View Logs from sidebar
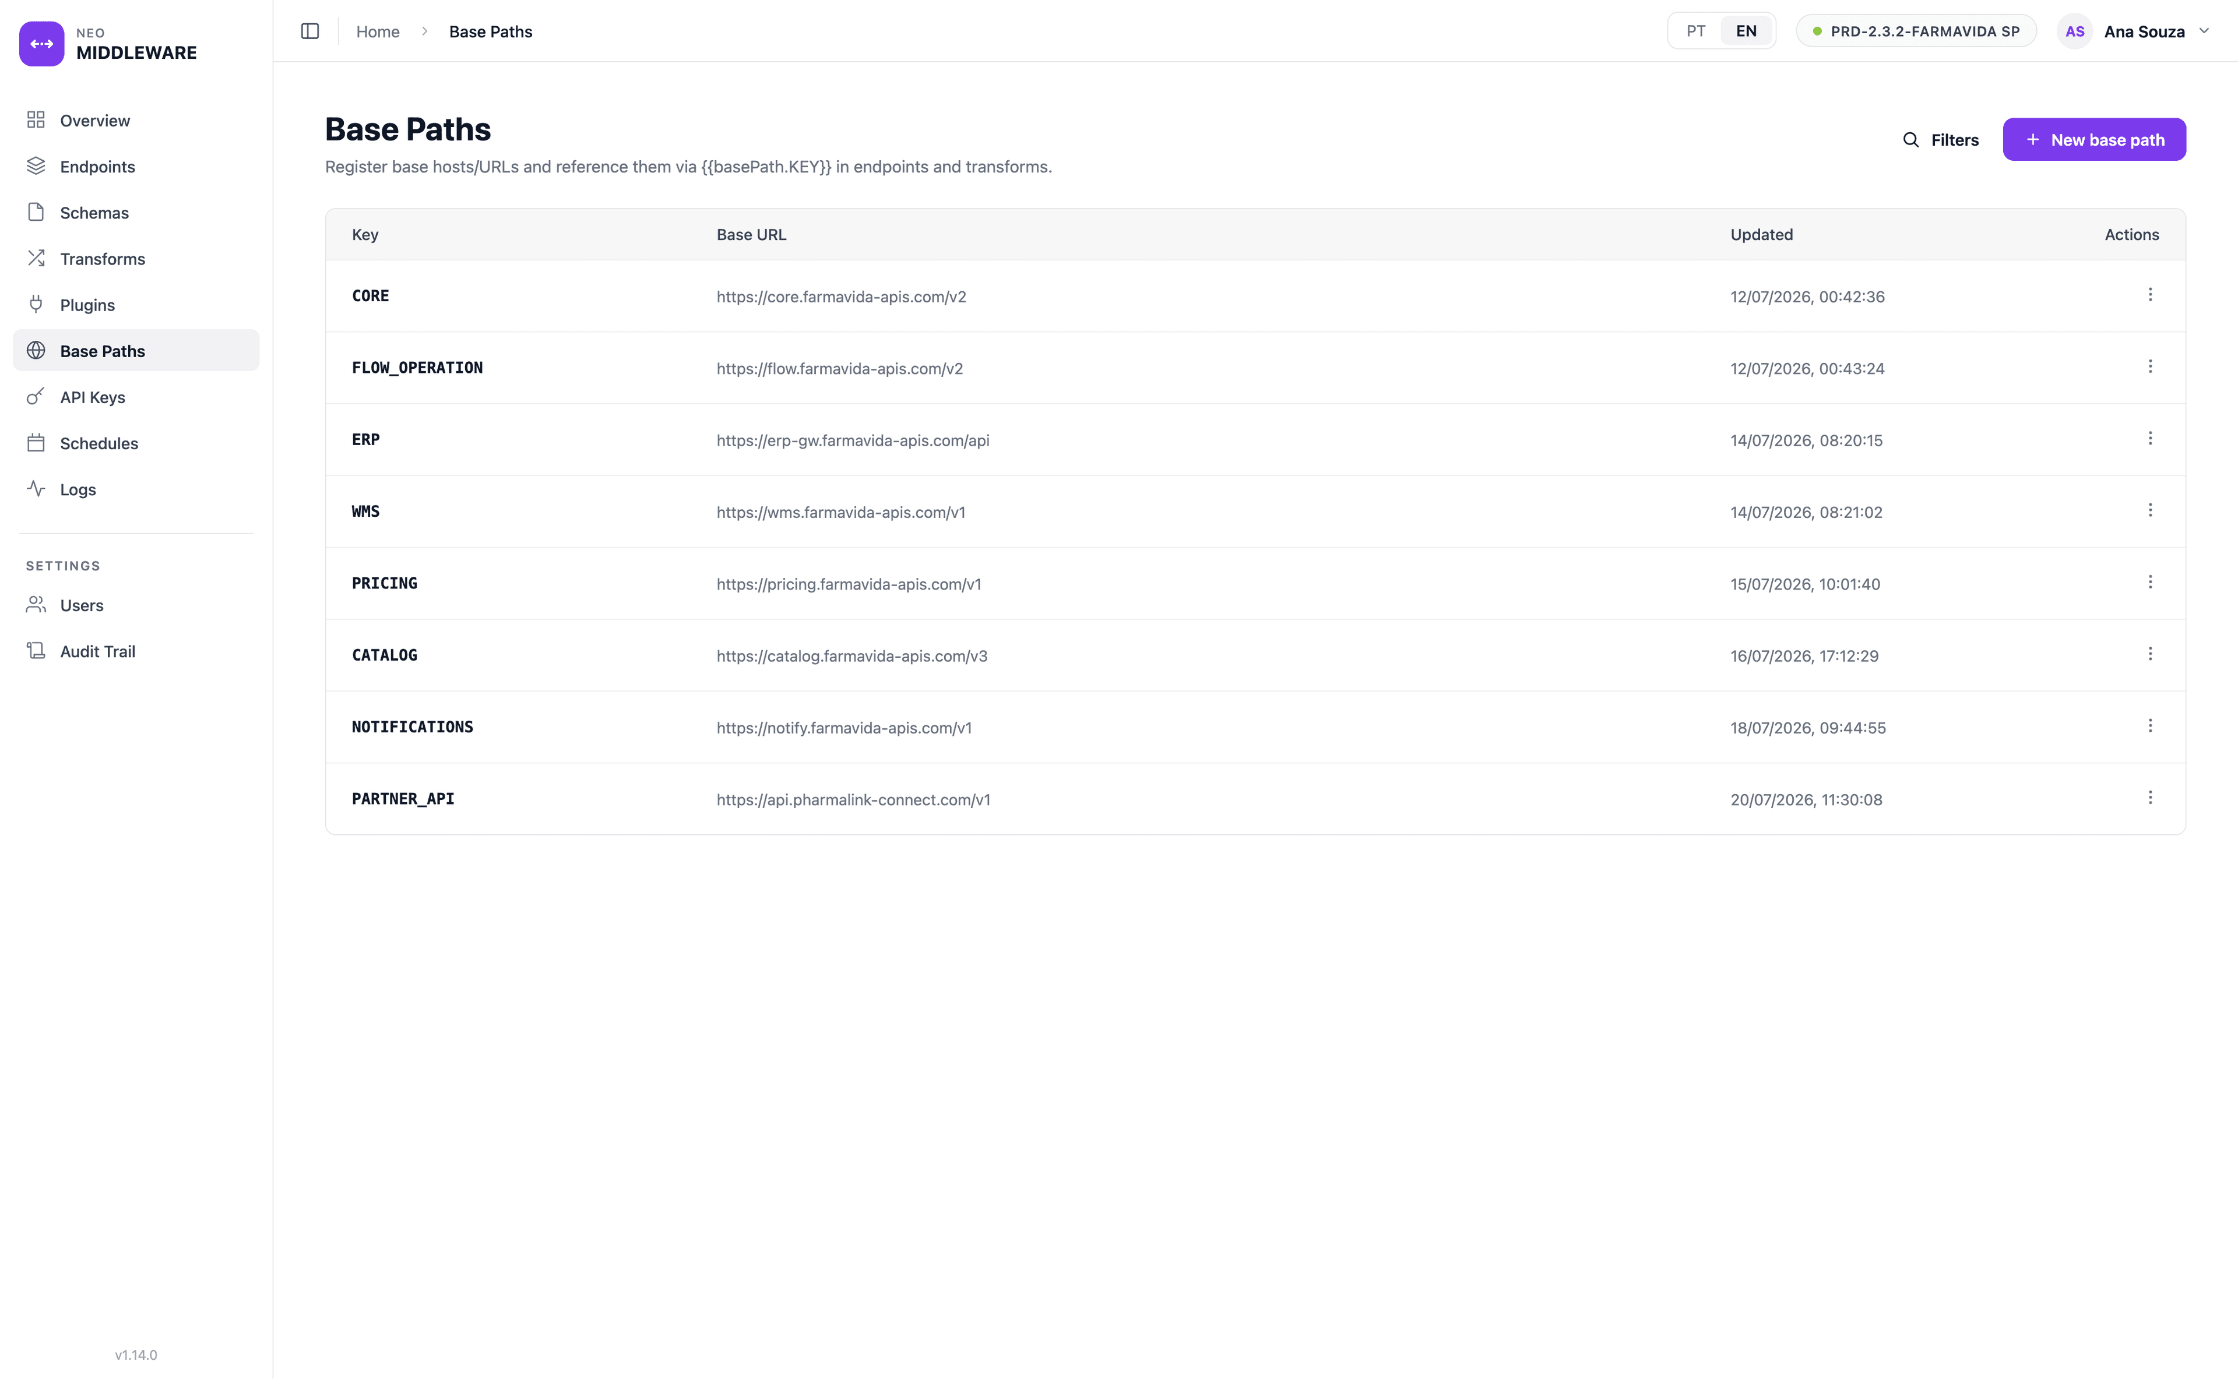The height and width of the screenshot is (1379, 2238). [x=136, y=490]
